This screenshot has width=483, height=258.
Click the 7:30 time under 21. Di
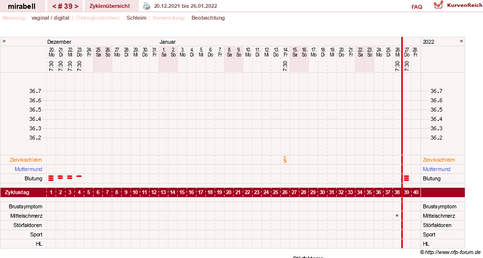(x=61, y=66)
